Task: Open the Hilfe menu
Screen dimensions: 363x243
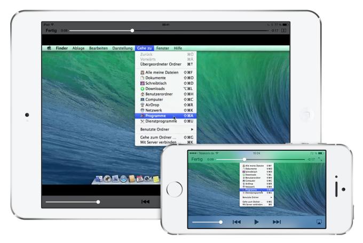Action: (178, 48)
